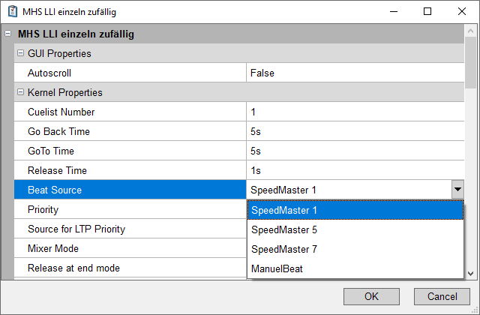Image resolution: width=480 pixels, height=315 pixels.
Task: Confirm with the OK button
Action: [371, 295]
